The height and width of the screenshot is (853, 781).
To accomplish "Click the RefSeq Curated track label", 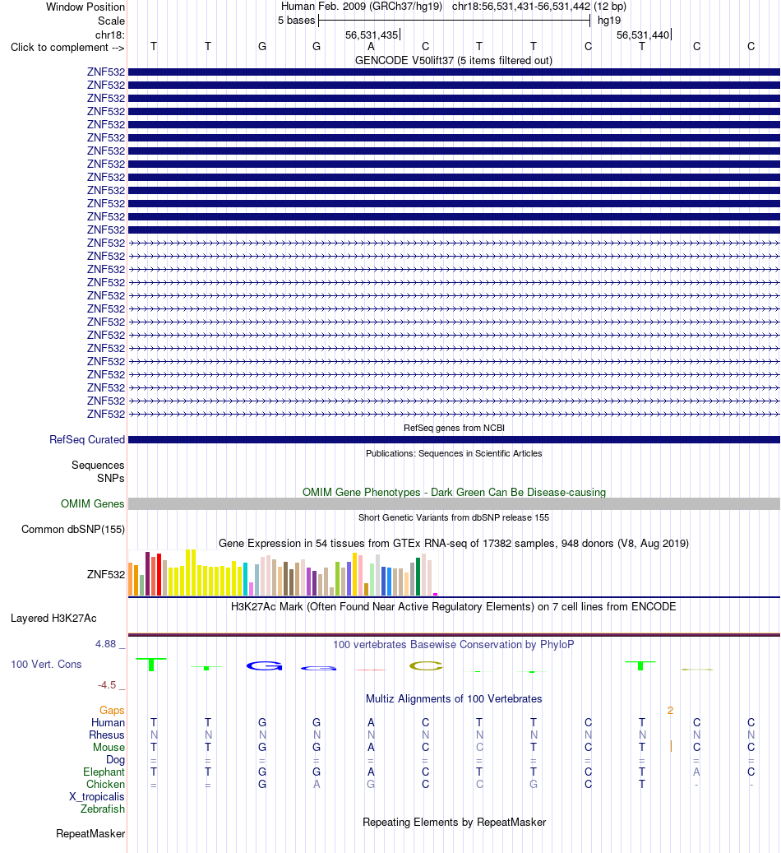I will [x=87, y=439].
